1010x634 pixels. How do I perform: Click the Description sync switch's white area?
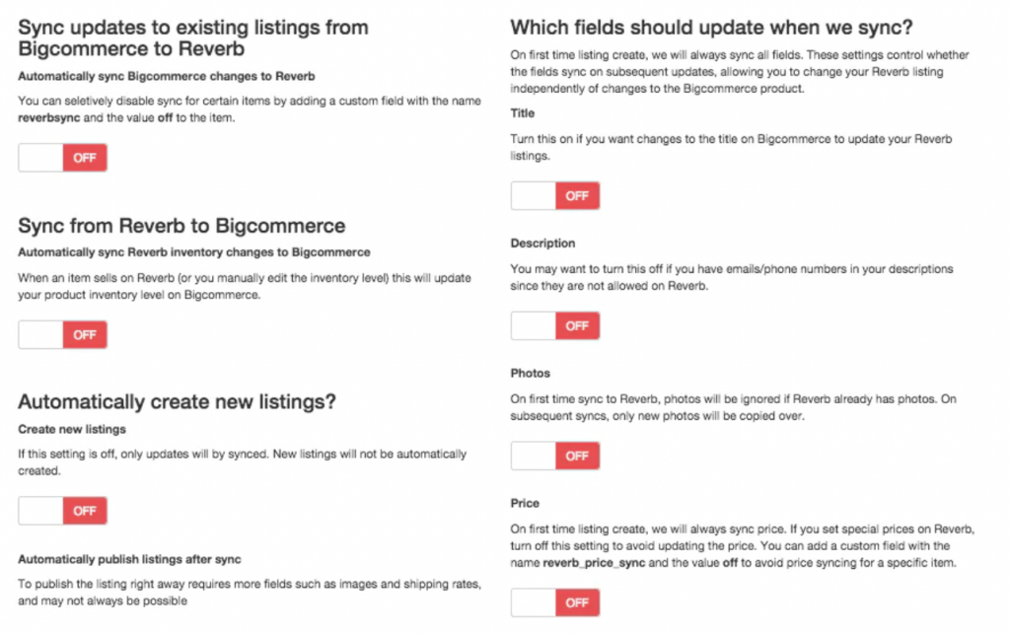(533, 325)
